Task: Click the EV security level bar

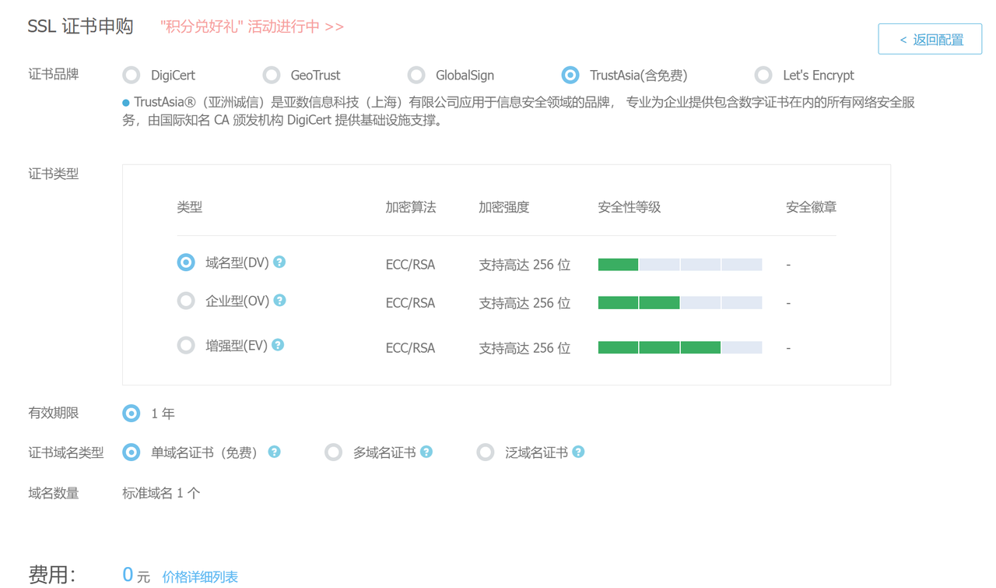Action: (680, 347)
